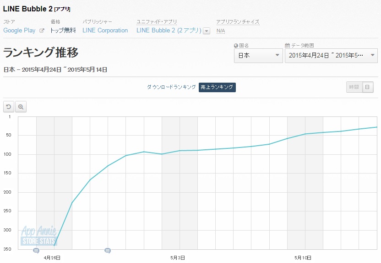Expand the LINE Bubble 2 unified app arrow
Viewport: 381px width, 263px height.
pos(207,31)
